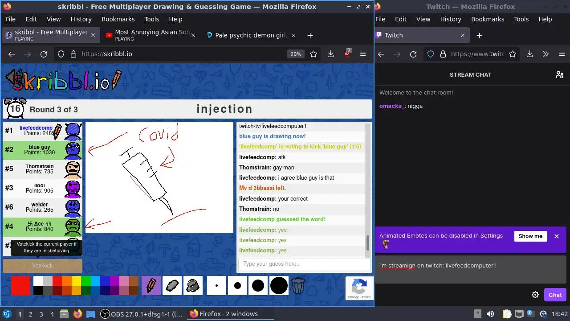The image size is (570, 321).
Task: Open the volume control in the system tray
Action: point(490,314)
